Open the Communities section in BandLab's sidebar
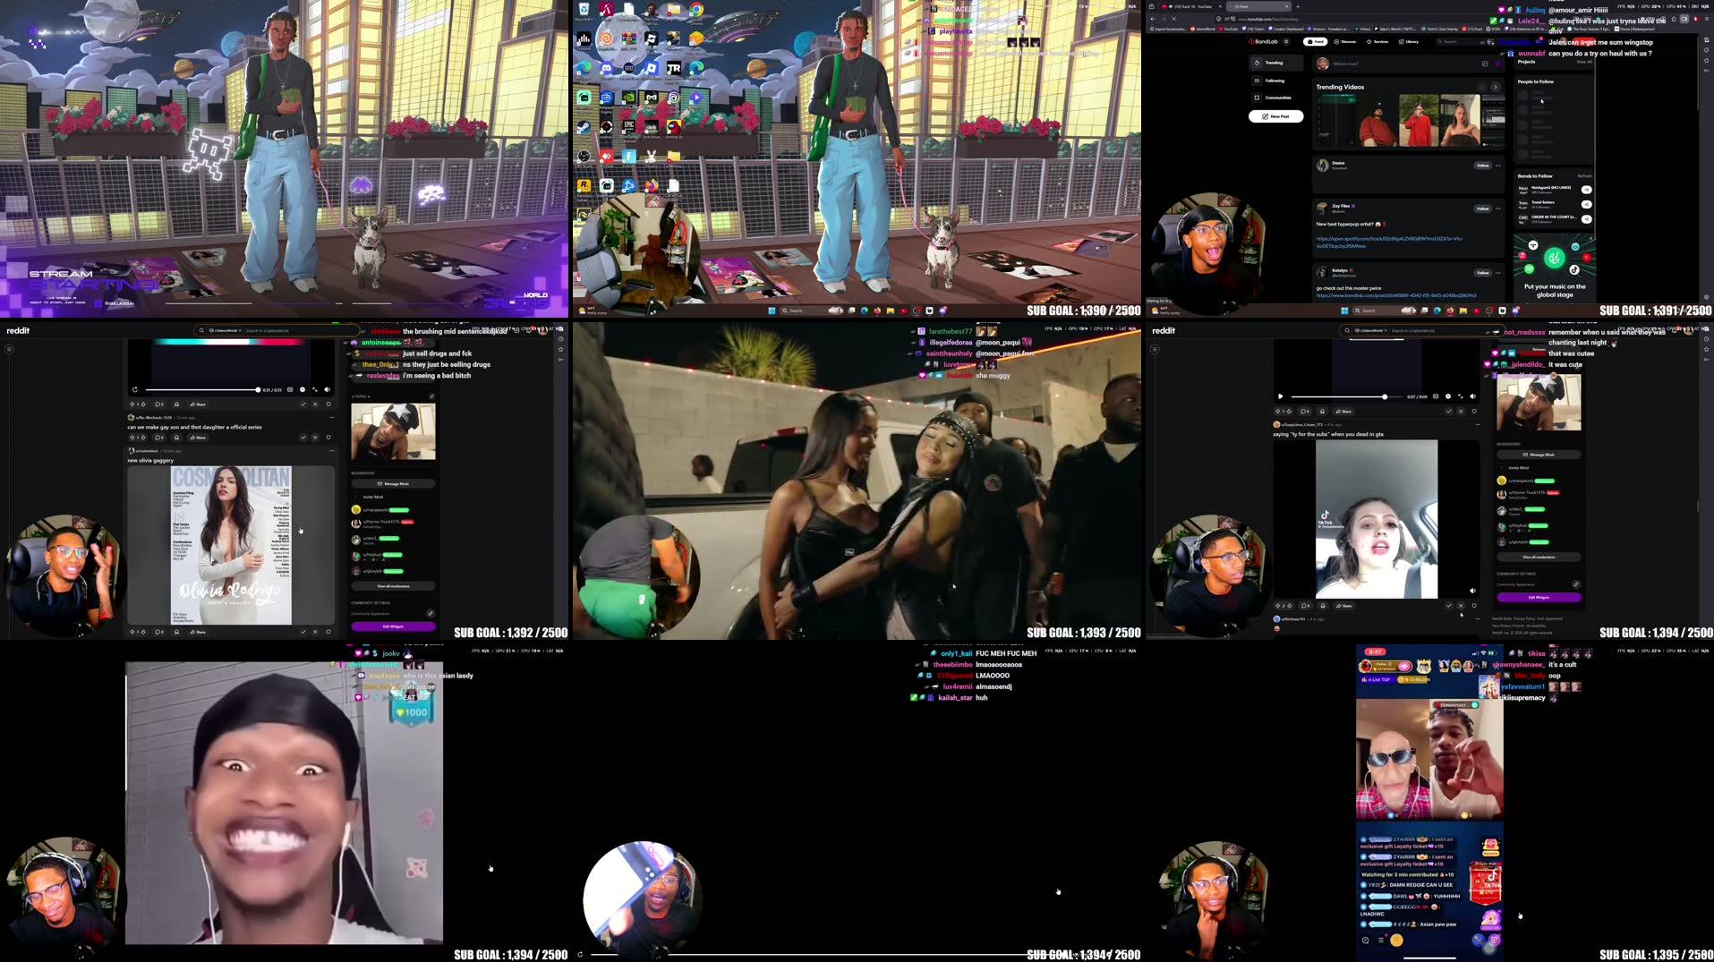1714x962 pixels. point(1278,98)
